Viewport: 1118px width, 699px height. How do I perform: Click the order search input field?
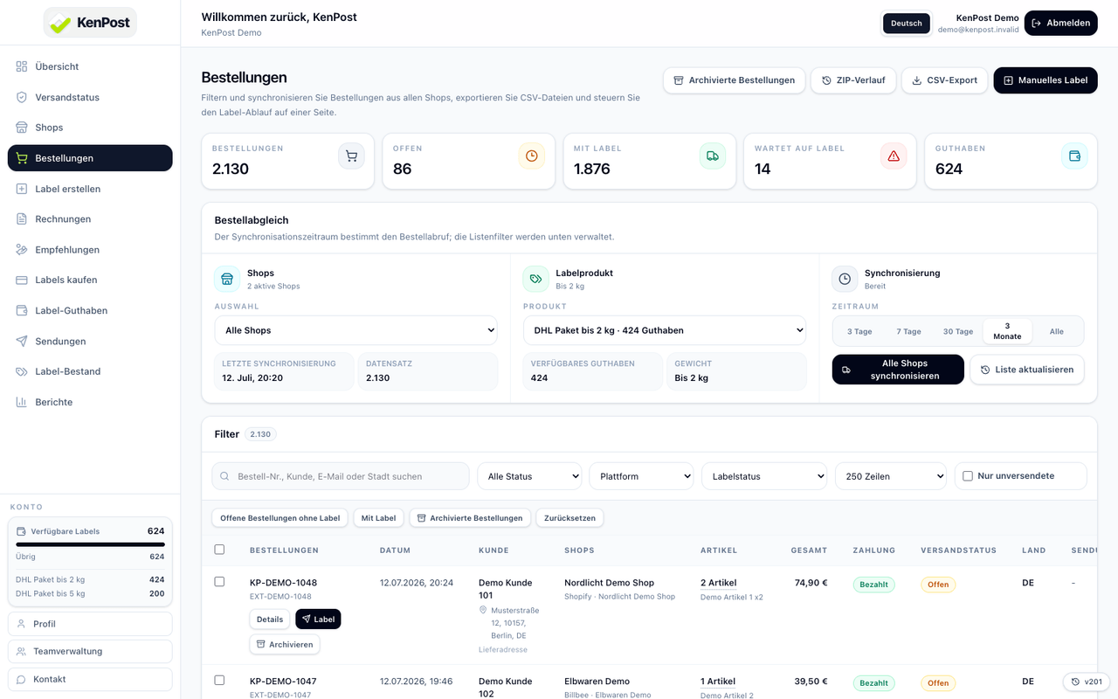pos(341,476)
